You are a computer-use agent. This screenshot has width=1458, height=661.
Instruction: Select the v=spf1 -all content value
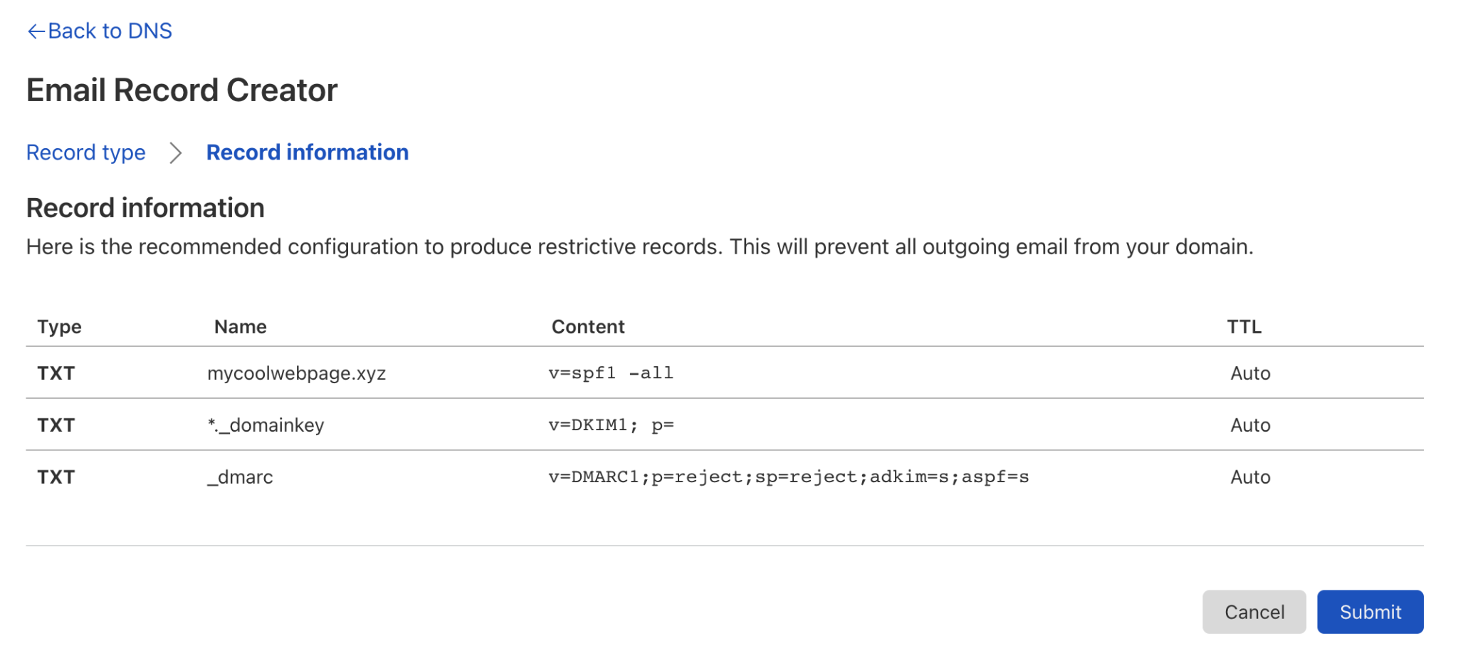pos(611,373)
